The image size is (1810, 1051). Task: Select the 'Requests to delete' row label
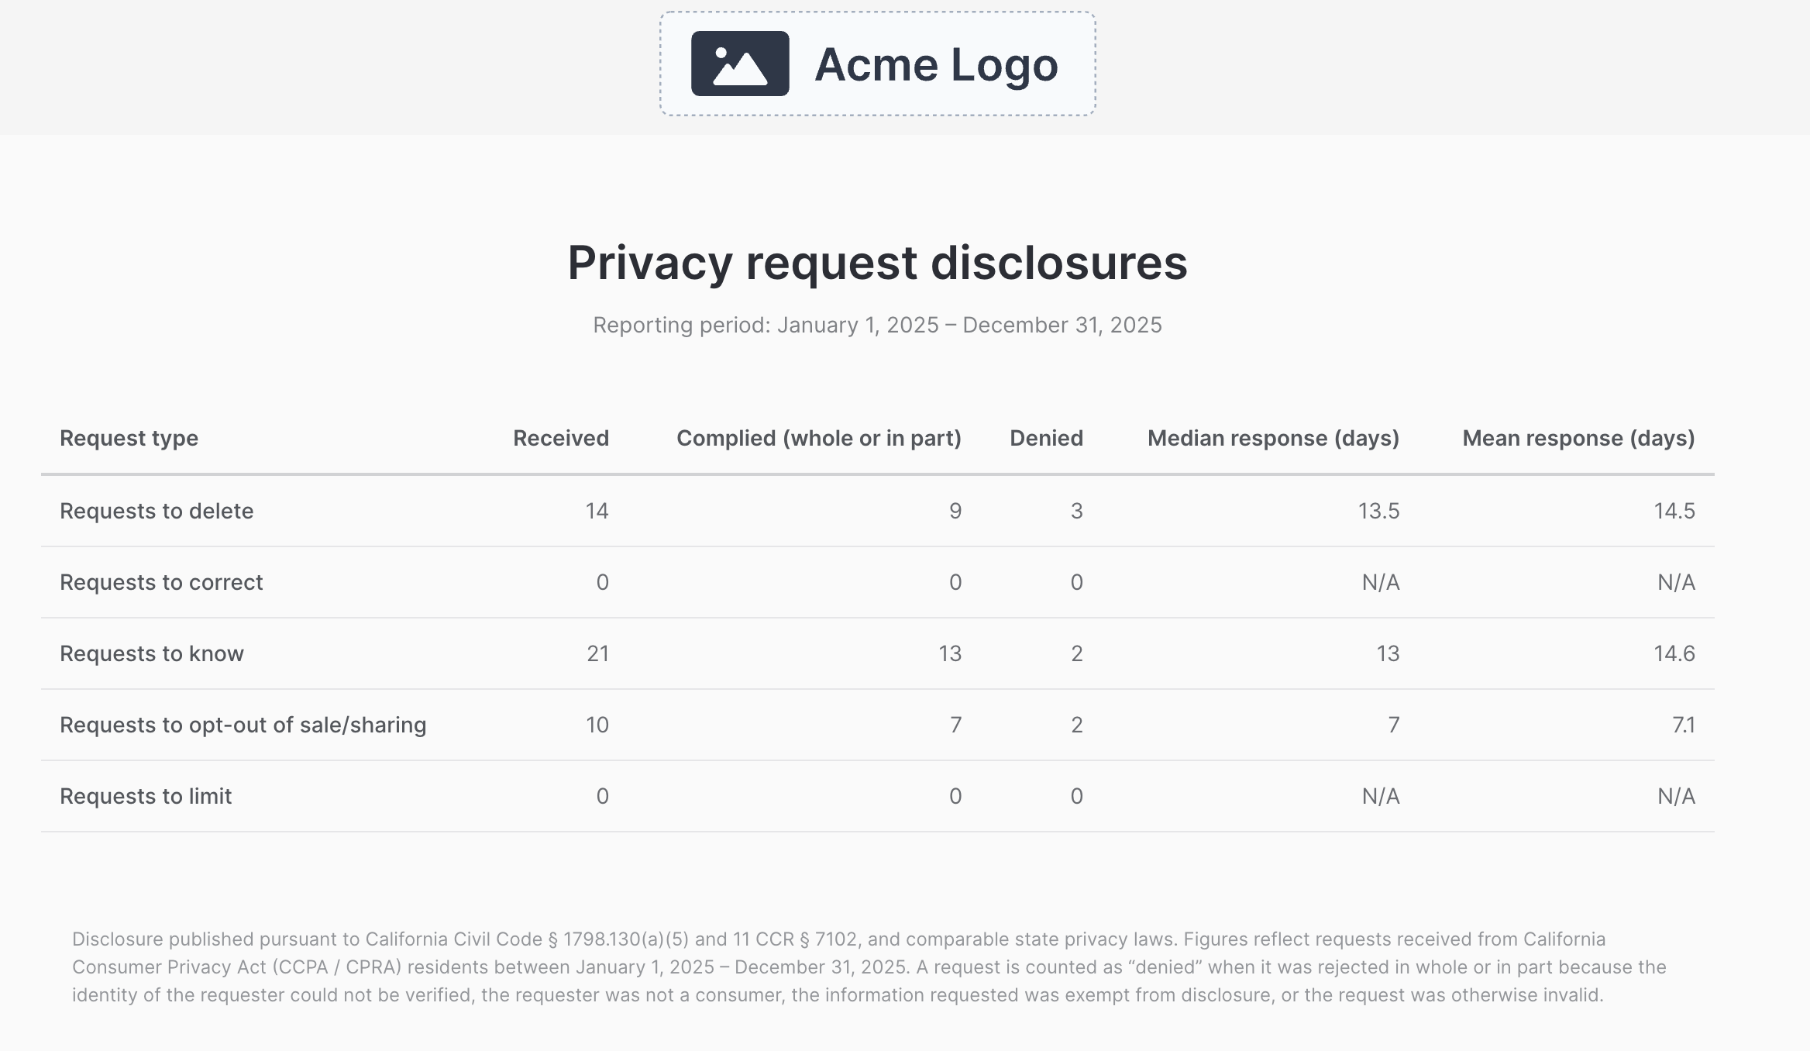pos(157,511)
